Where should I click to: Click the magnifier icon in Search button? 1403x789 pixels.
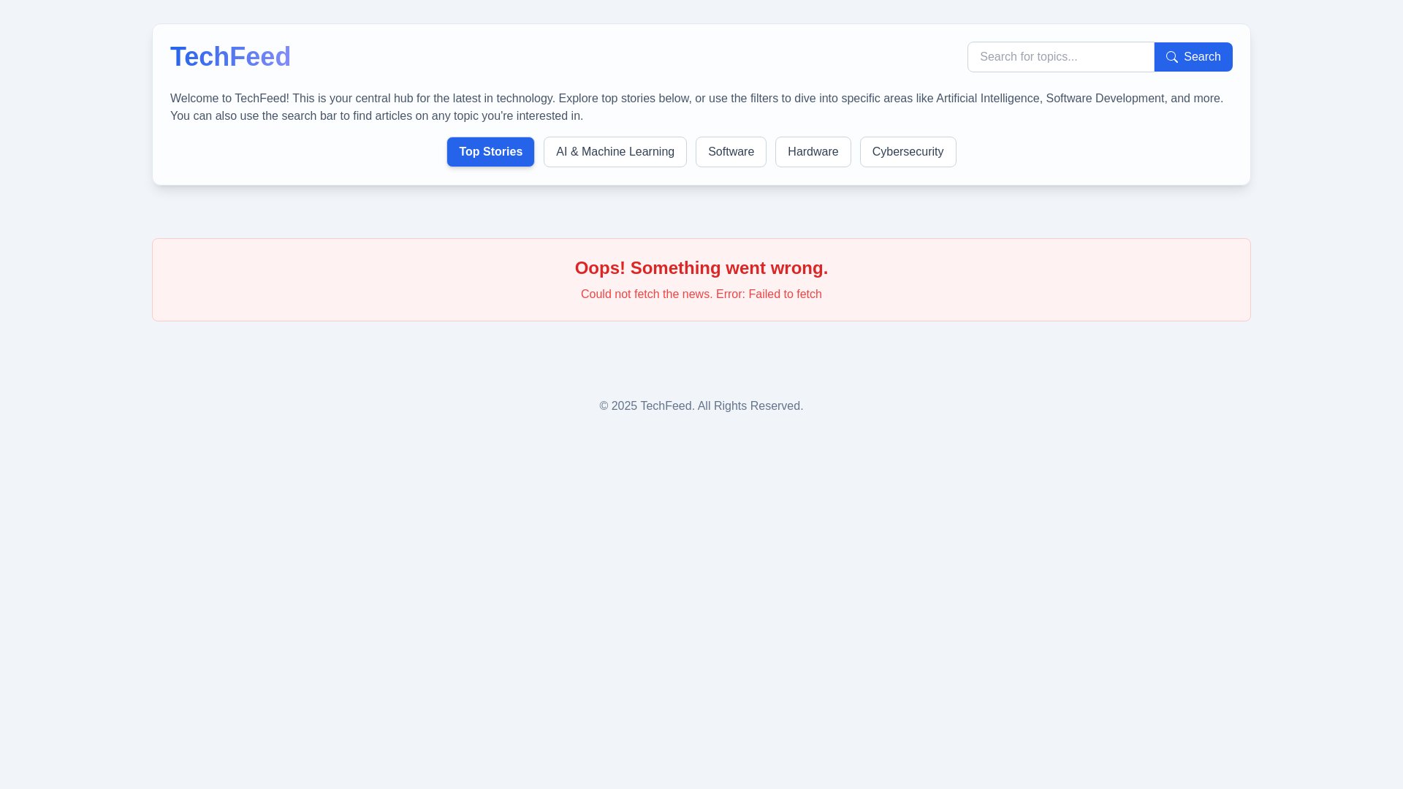(x=1172, y=57)
